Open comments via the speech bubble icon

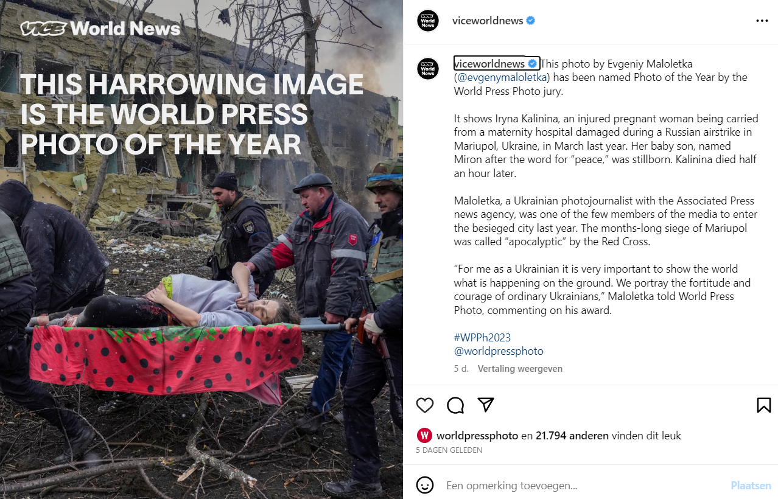coord(455,405)
